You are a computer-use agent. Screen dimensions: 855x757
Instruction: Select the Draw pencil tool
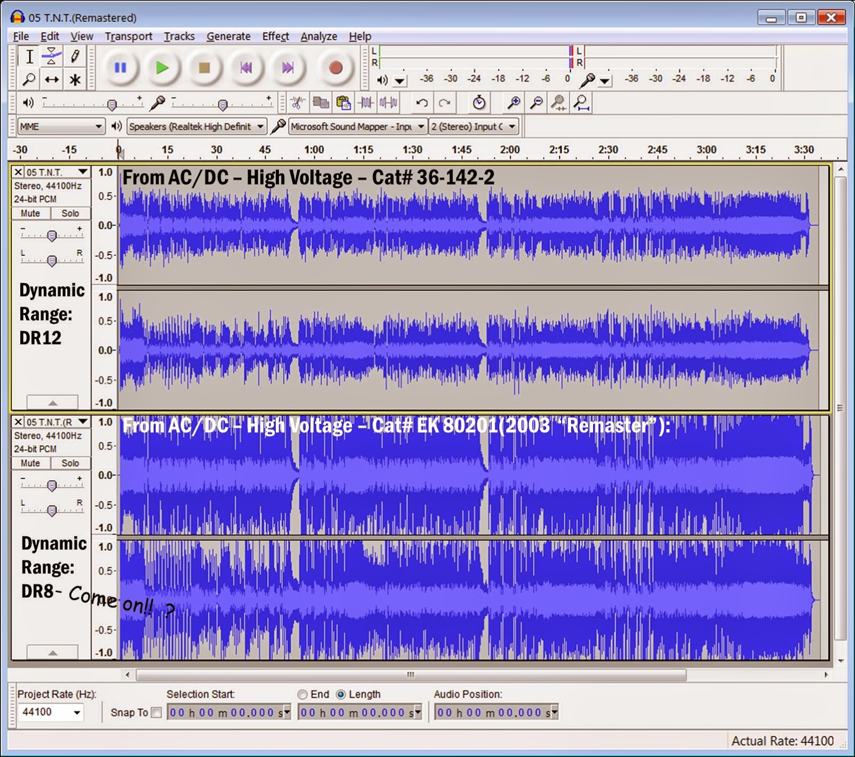(x=75, y=56)
